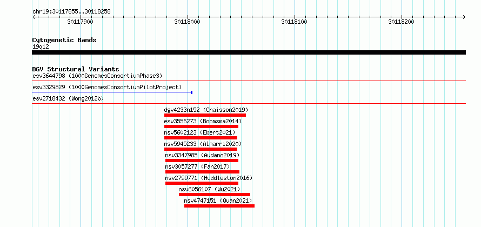
Task: Click the blue esv3329829 variant line
Action: pos(111,92)
